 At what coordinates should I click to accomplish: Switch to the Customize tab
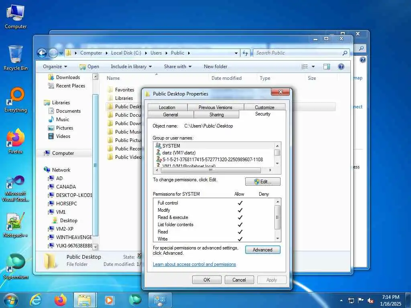click(265, 107)
